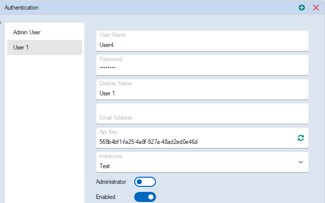
Task: Click the Api Key text field
Action: tap(192, 142)
